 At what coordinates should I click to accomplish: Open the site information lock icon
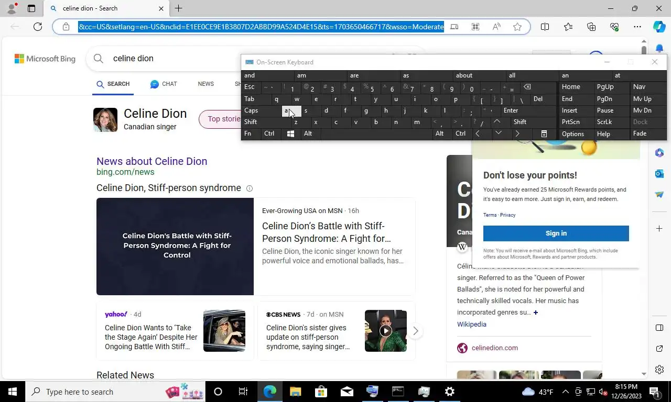tap(66, 27)
